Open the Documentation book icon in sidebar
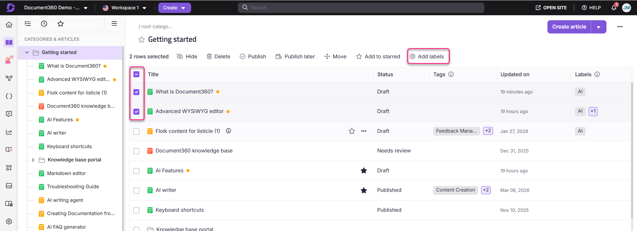The width and height of the screenshot is (637, 231). tap(9, 42)
